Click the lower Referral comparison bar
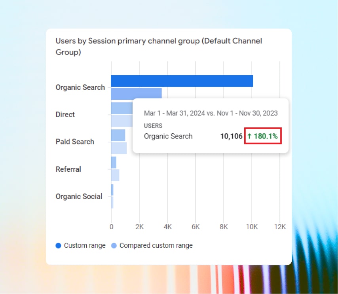 115,175
